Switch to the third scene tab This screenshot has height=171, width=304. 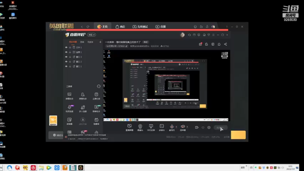click(90, 42)
